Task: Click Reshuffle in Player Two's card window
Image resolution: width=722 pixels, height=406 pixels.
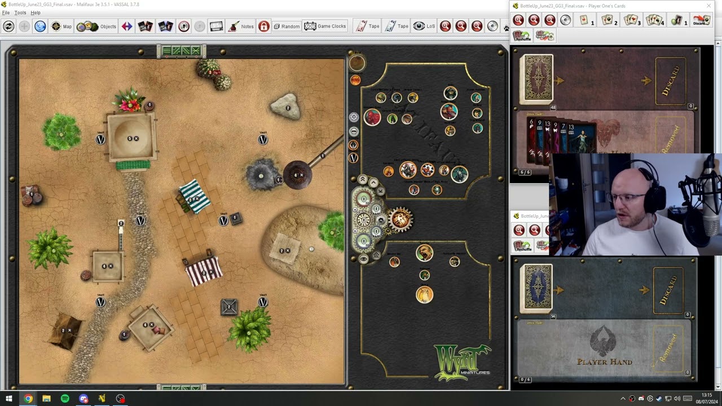Action: click(522, 246)
